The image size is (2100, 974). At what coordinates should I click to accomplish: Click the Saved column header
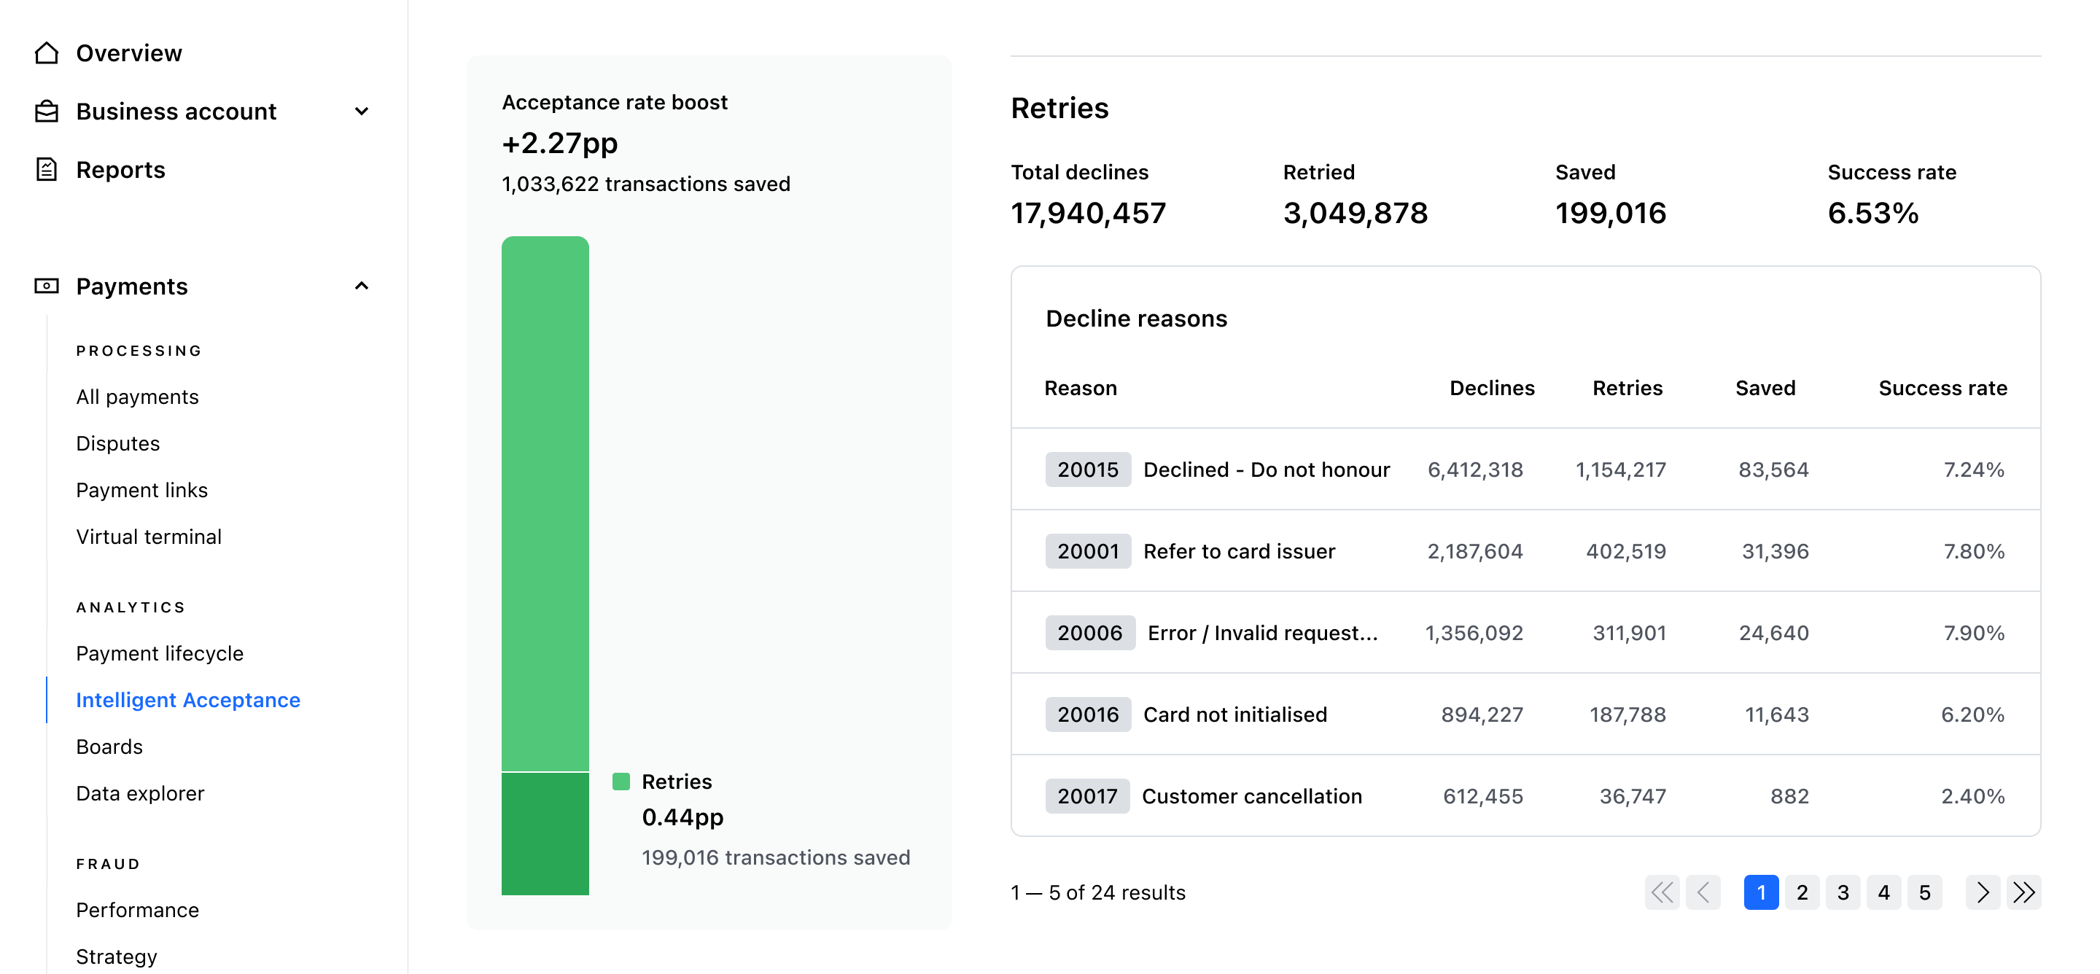[x=1765, y=388]
